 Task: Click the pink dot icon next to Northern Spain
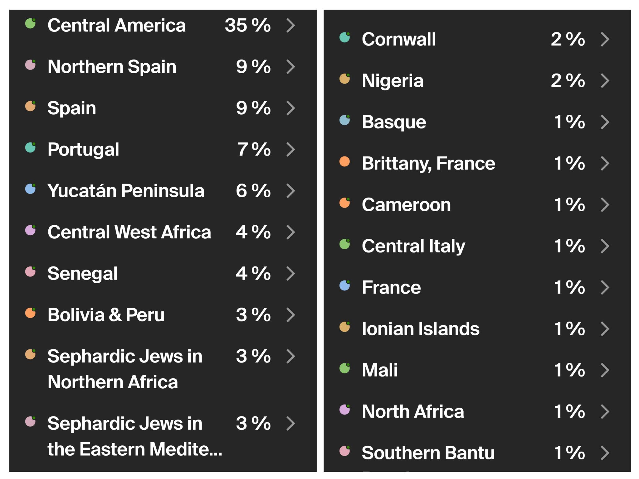tap(31, 65)
